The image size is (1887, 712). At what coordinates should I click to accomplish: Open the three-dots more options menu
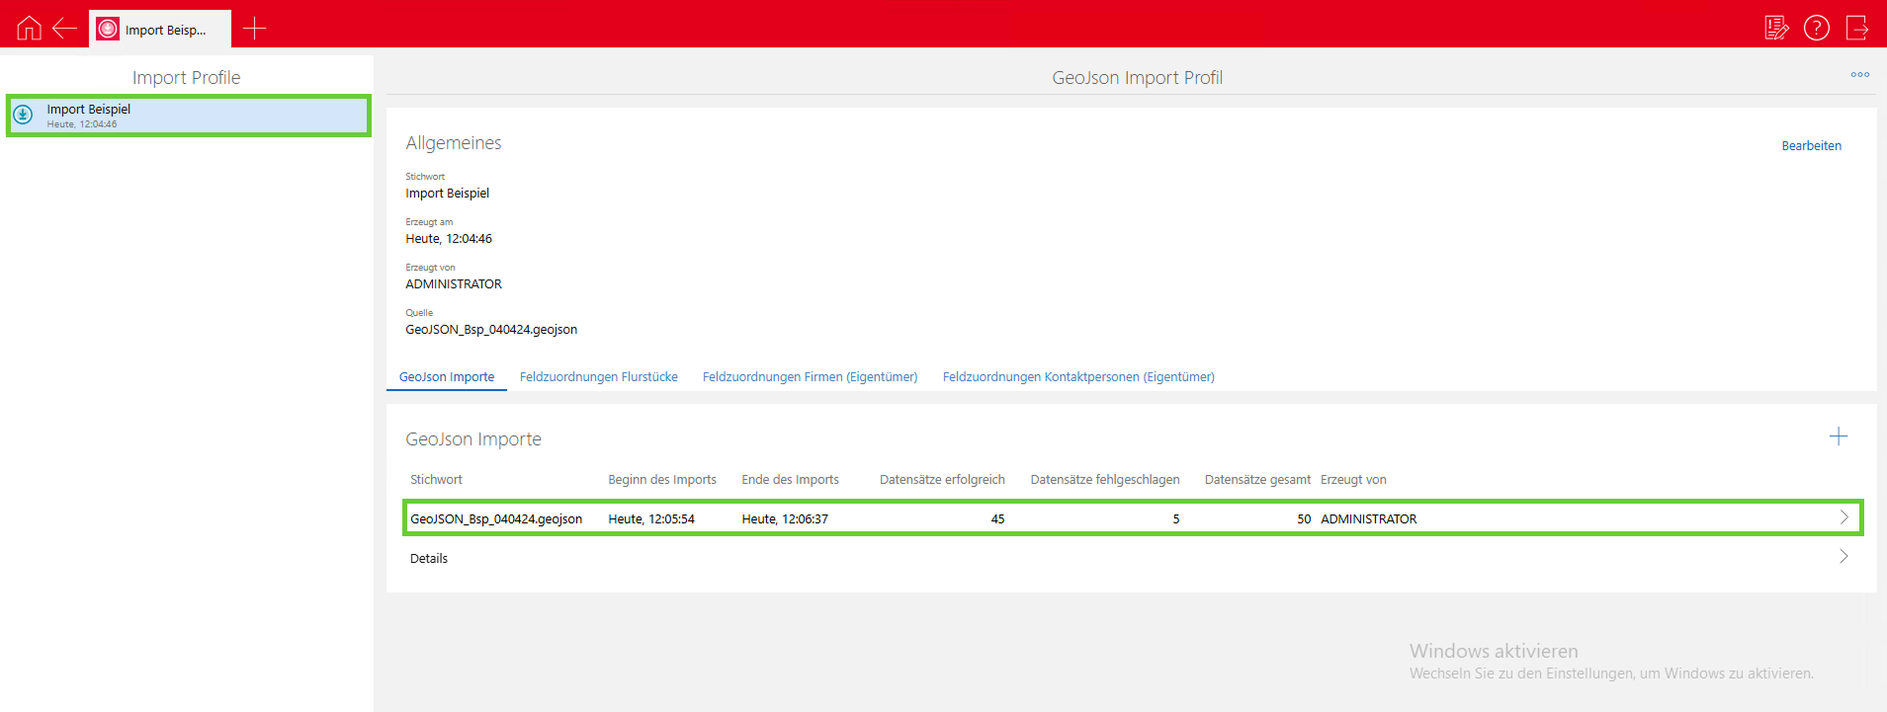[1860, 74]
